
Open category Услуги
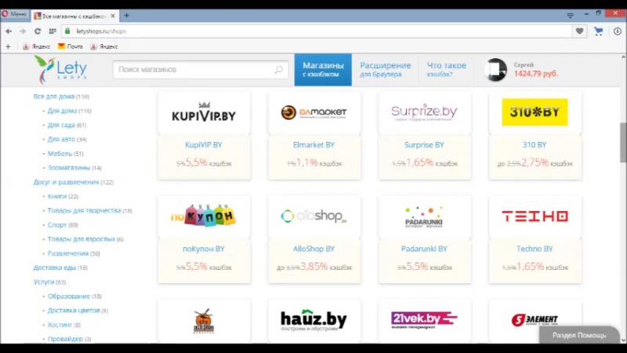(x=44, y=282)
